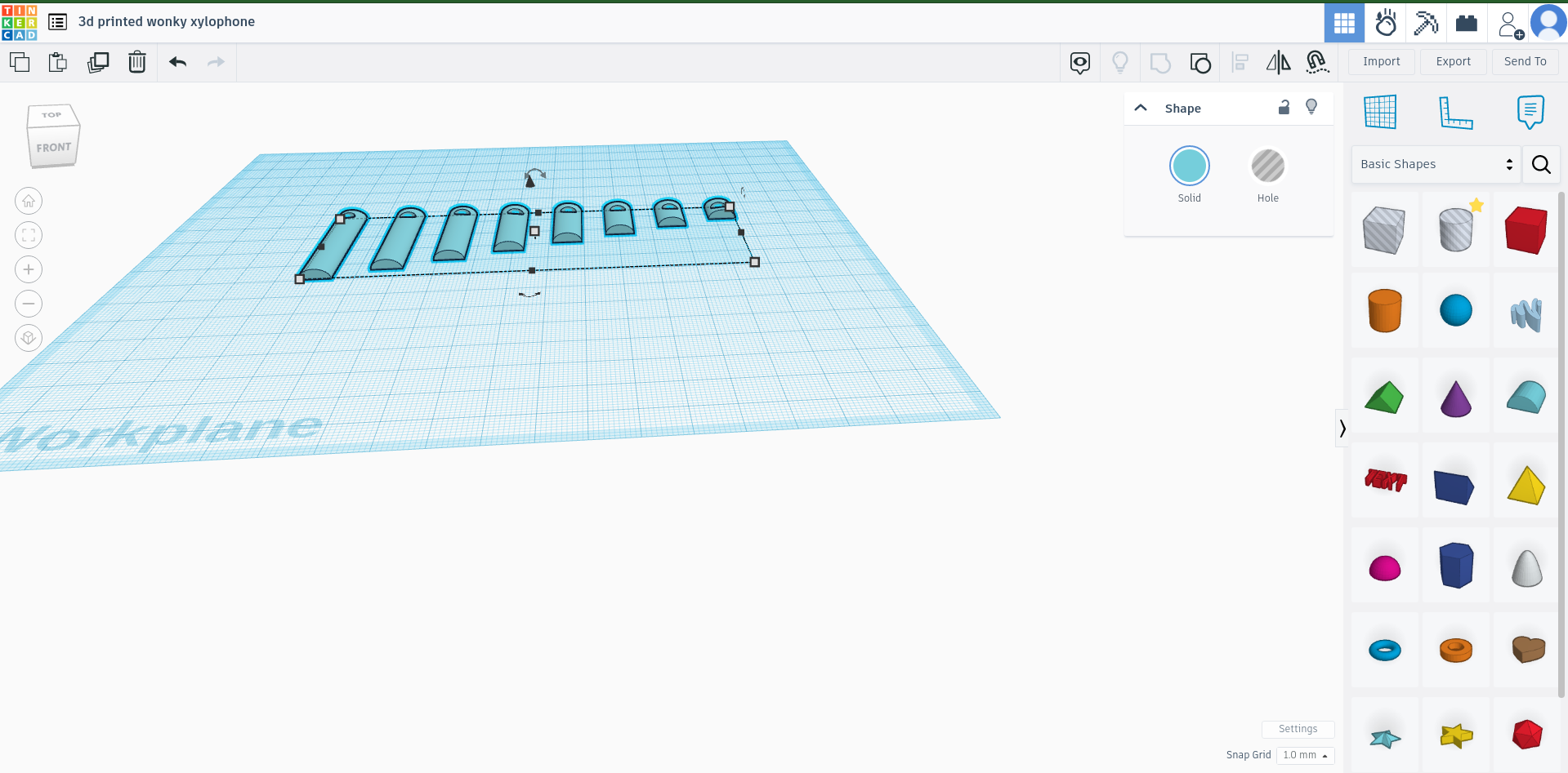Undo the last action
The height and width of the screenshot is (773, 1568).
click(177, 62)
